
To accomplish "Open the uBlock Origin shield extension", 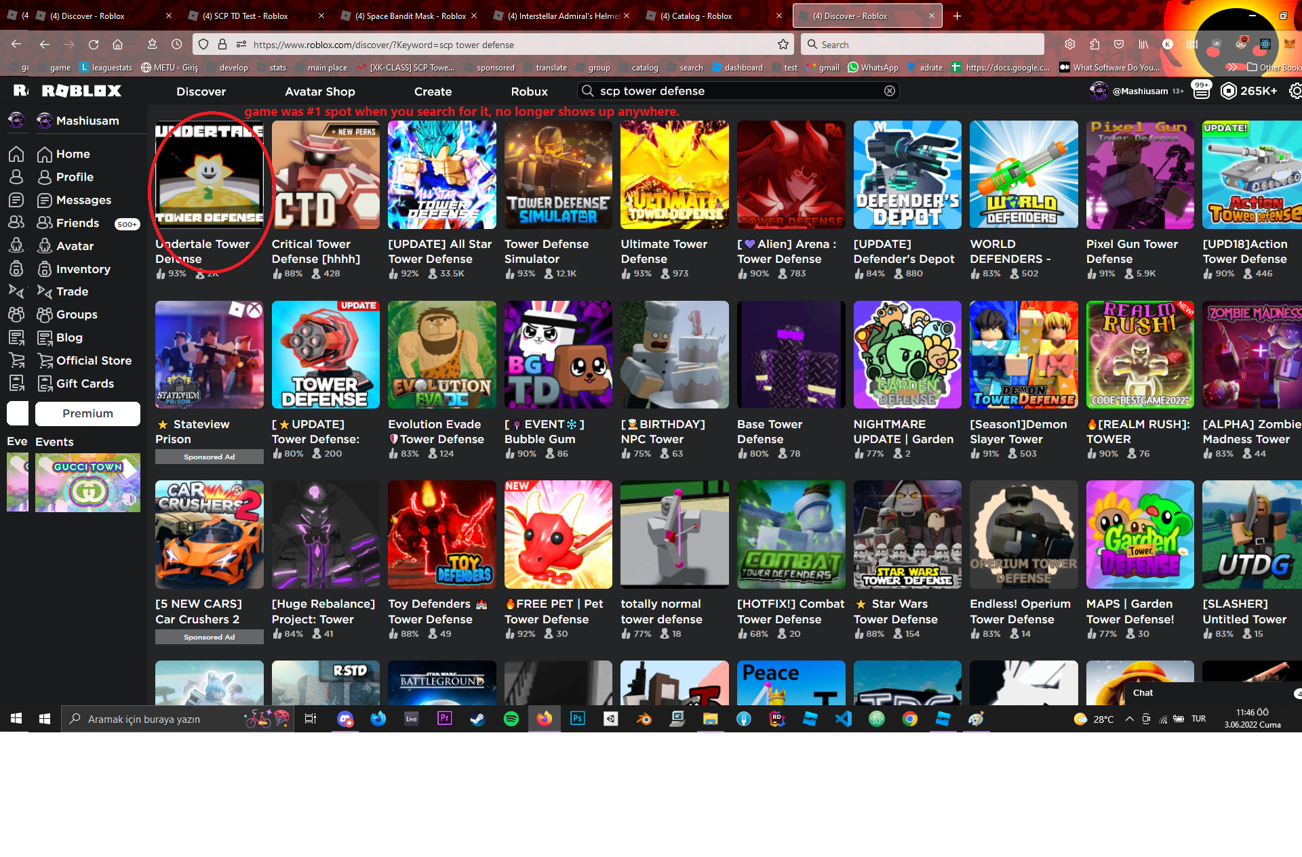I will coord(1216,44).
